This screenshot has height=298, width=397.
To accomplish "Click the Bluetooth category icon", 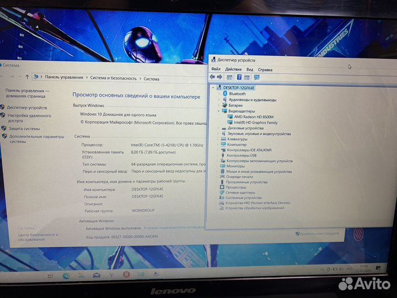I will pyautogui.click(x=225, y=93).
